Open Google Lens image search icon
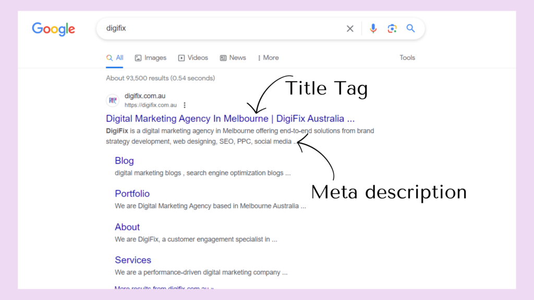The height and width of the screenshot is (300, 534). tap(392, 29)
